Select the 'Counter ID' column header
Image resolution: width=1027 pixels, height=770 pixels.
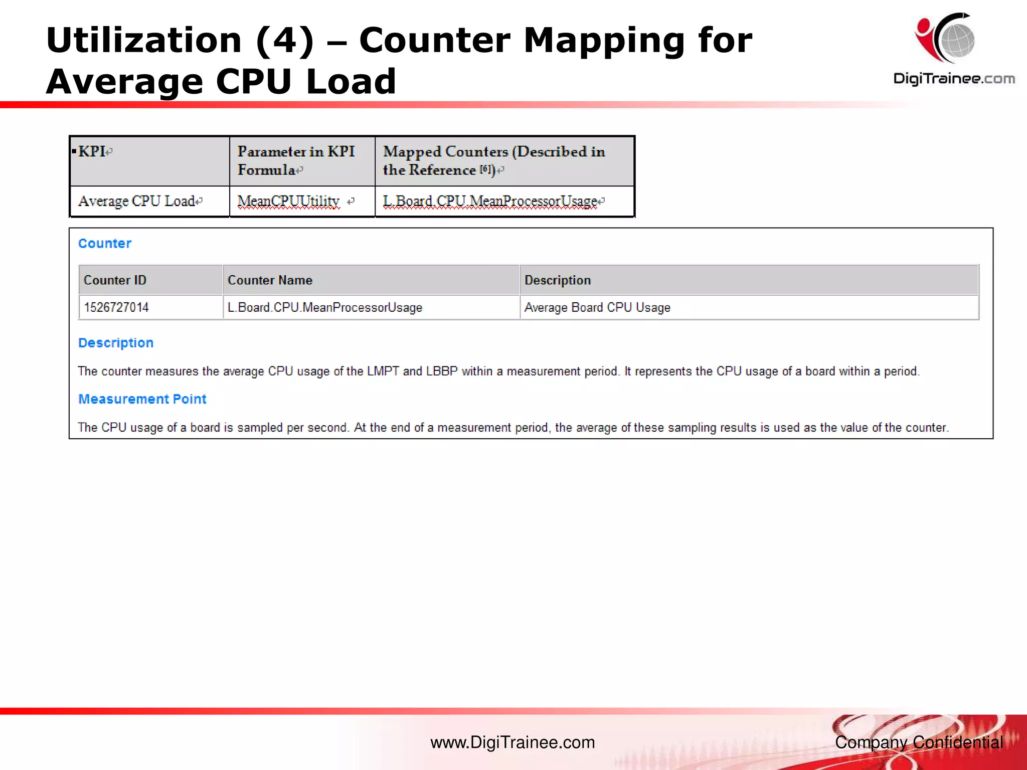pos(150,280)
